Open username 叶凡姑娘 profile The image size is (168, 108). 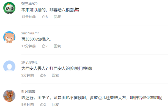[x=28, y=92]
